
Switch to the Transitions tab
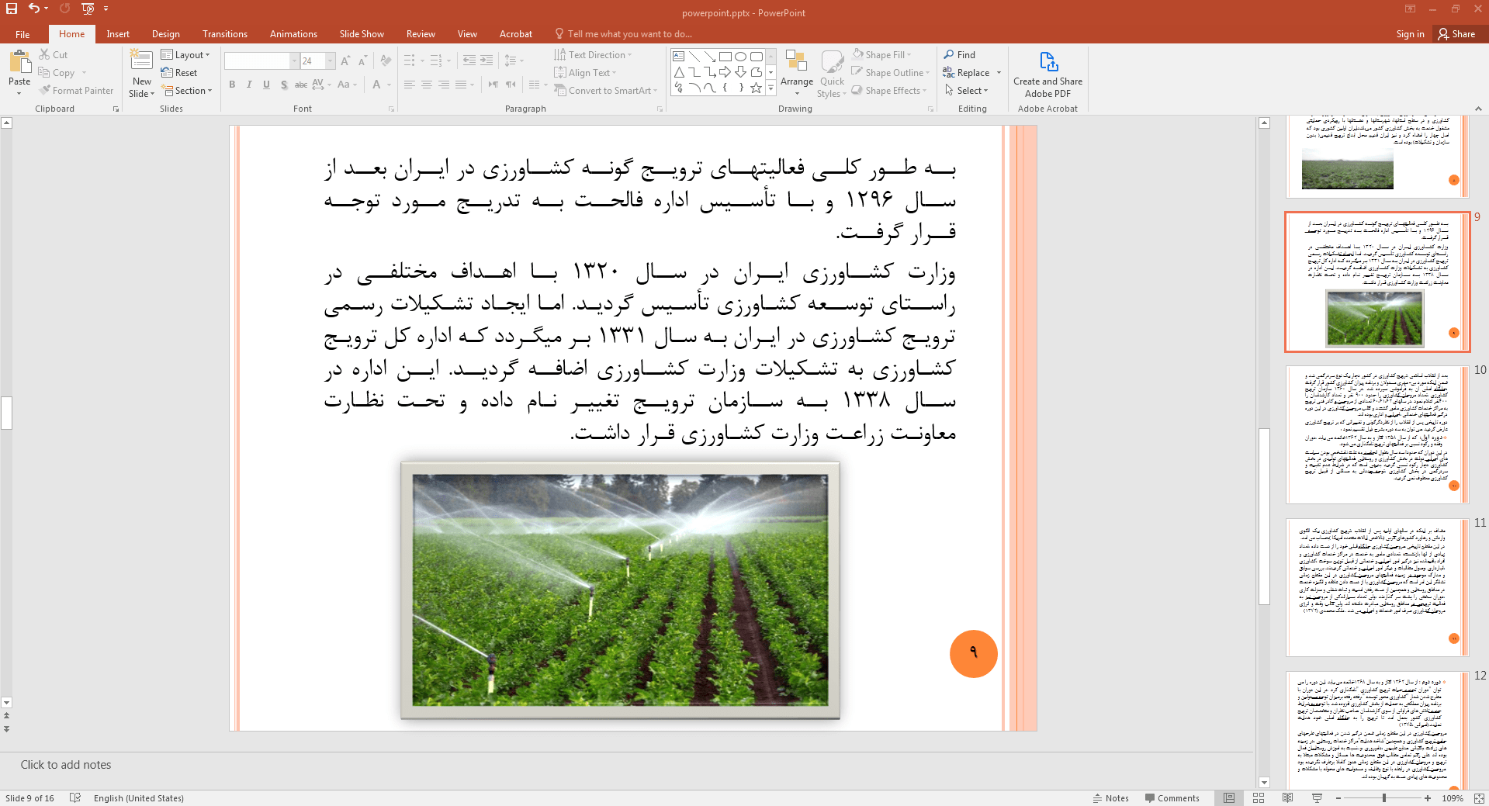[225, 34]
